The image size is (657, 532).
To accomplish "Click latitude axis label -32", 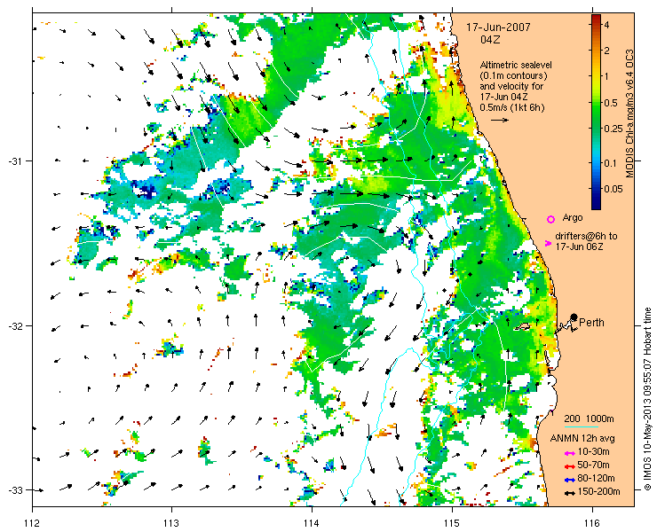I will (x=14, y=325).
